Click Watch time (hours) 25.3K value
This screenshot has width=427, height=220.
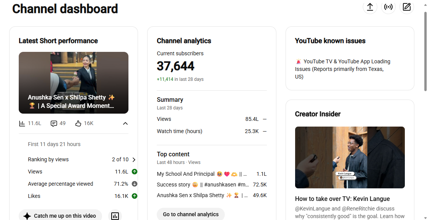click(x=252, y=131)
